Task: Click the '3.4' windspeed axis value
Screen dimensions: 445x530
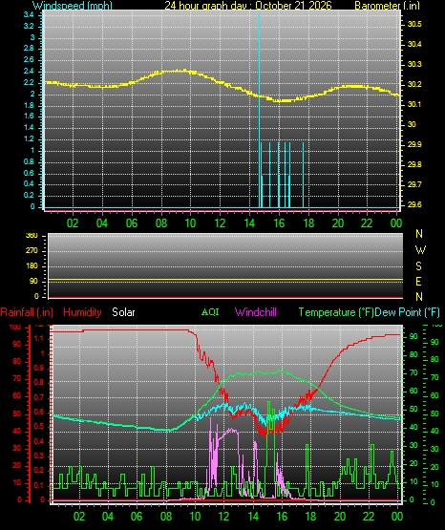Action: click(x=29, y=15)
